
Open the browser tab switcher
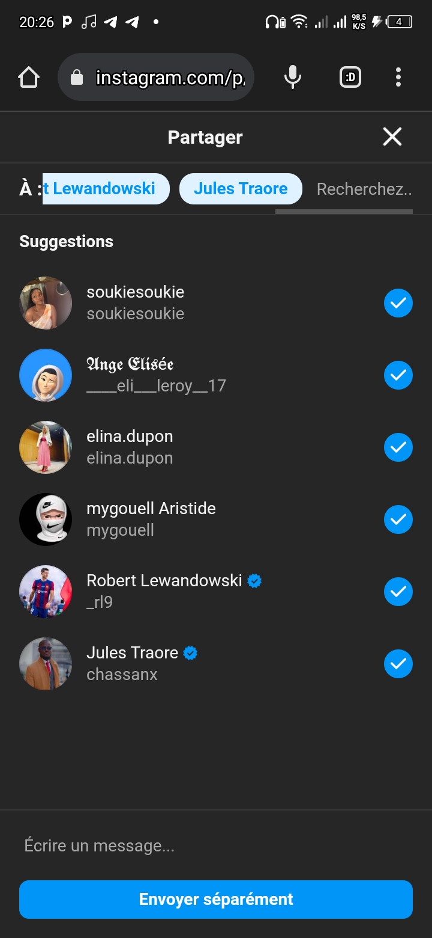click(350, 77)
